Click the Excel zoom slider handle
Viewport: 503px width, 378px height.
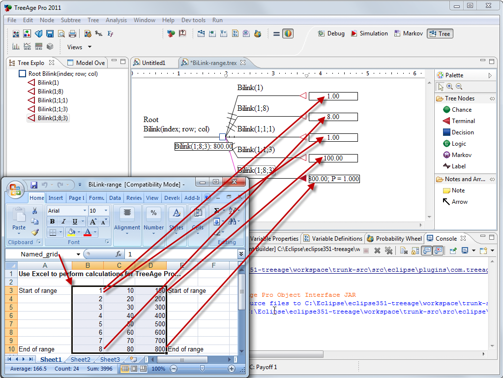coord(202,368)
